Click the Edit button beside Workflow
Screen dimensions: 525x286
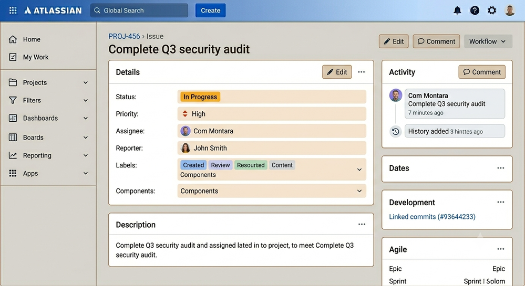pyautogui.click(x=394, y=41)
